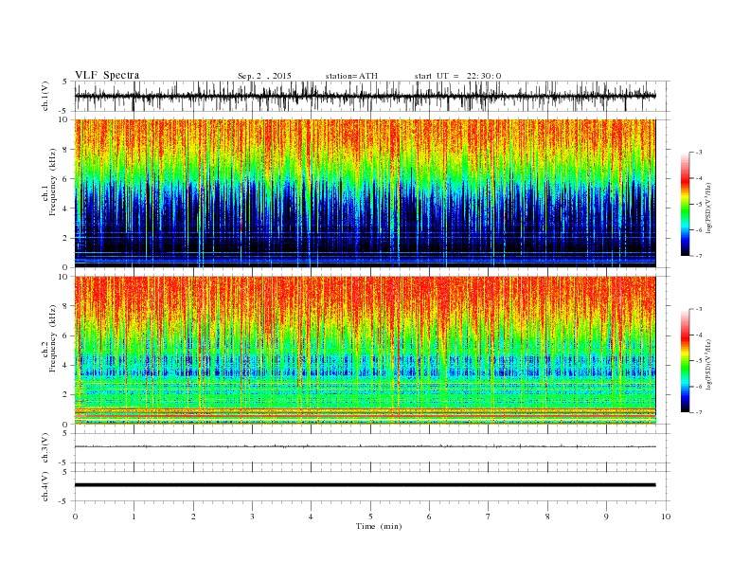Click time axis tick label "1"
Viewport: 750px width, 580px height.
[134, 517]
